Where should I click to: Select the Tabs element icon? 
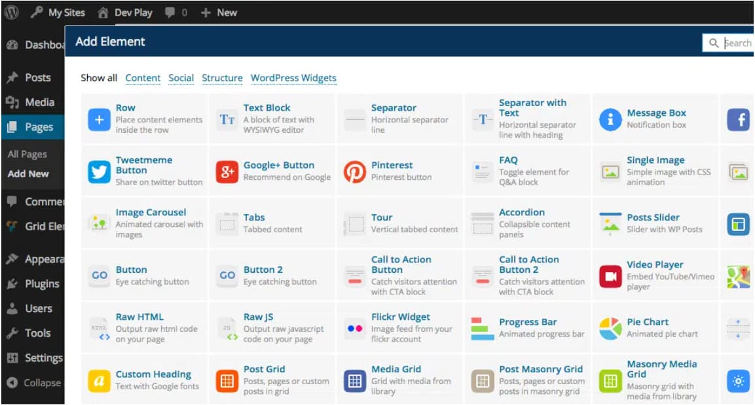point(227,224)
